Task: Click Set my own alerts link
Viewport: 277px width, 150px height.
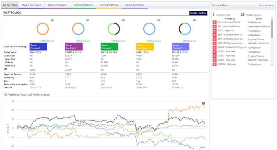Action: [x=266, y=5]
